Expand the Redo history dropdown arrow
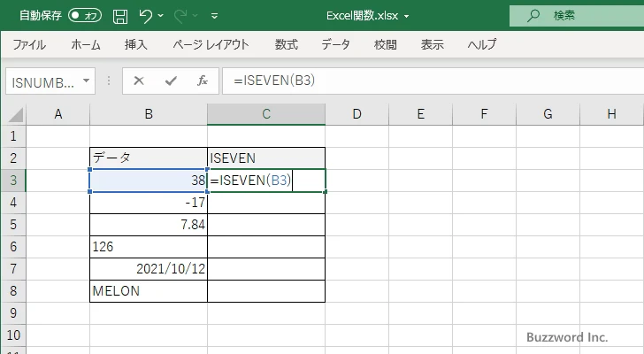The height and width of the screenshot is (354, 644). pos(195,16)
